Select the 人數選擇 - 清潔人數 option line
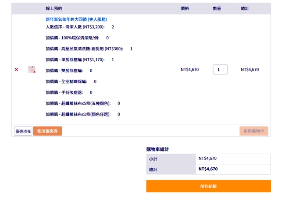285x197 pixels. [80, 27]
